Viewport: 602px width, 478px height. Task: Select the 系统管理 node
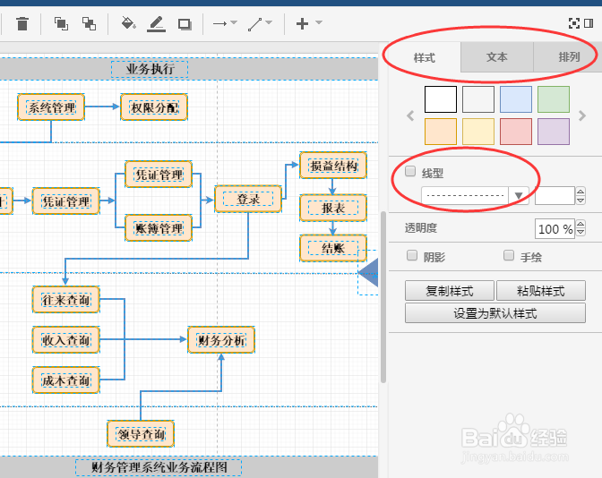[51, 107]
